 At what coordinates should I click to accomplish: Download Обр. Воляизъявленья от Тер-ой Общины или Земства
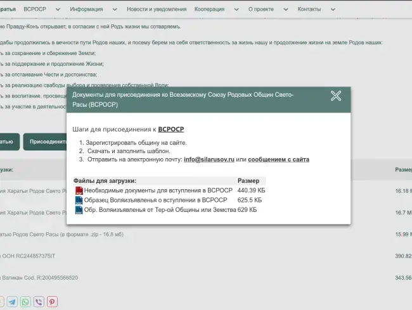tap(160, 210)
